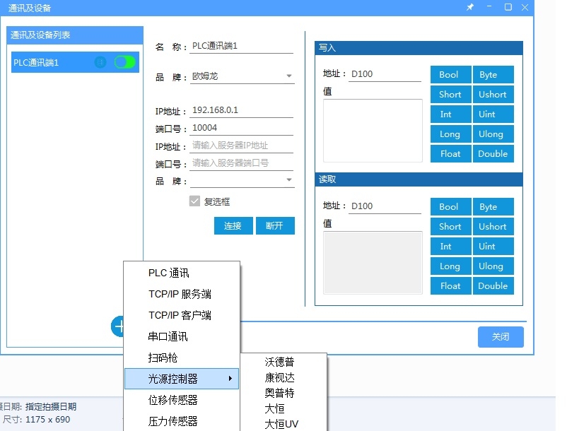Pick 大恒 in submenu
The image size is (579, 431).
[x=275, y=408]
